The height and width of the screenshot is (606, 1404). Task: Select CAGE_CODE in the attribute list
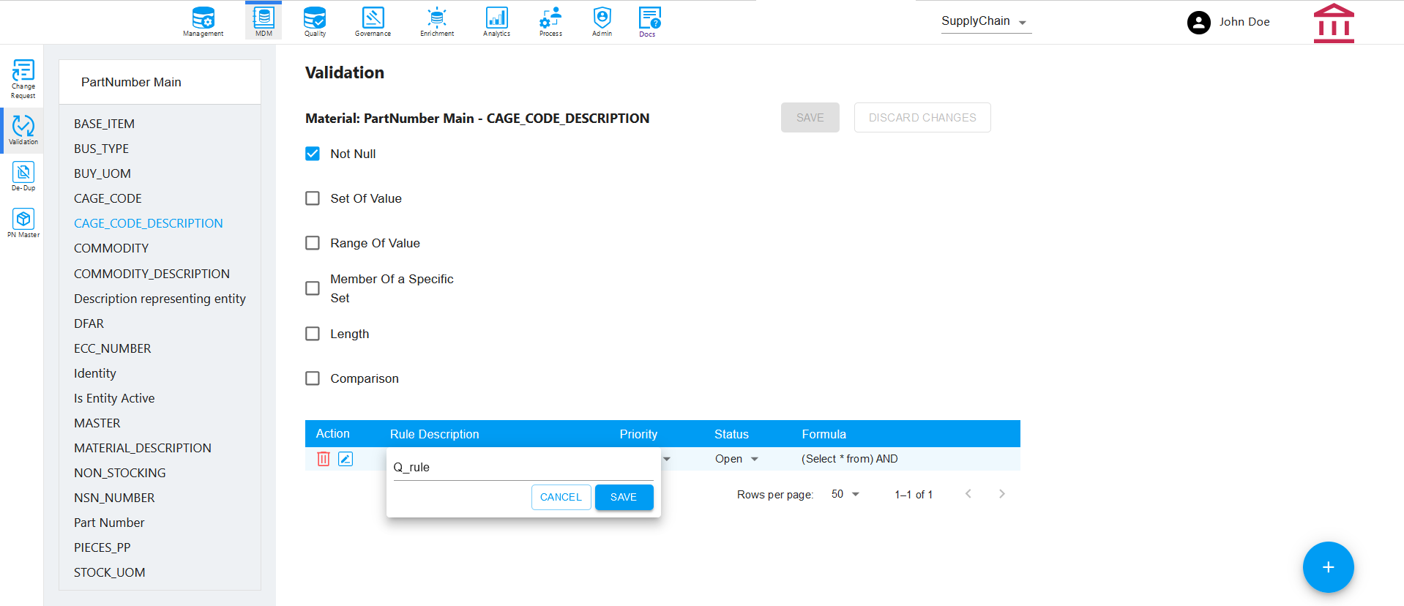[x=108, y=198]
